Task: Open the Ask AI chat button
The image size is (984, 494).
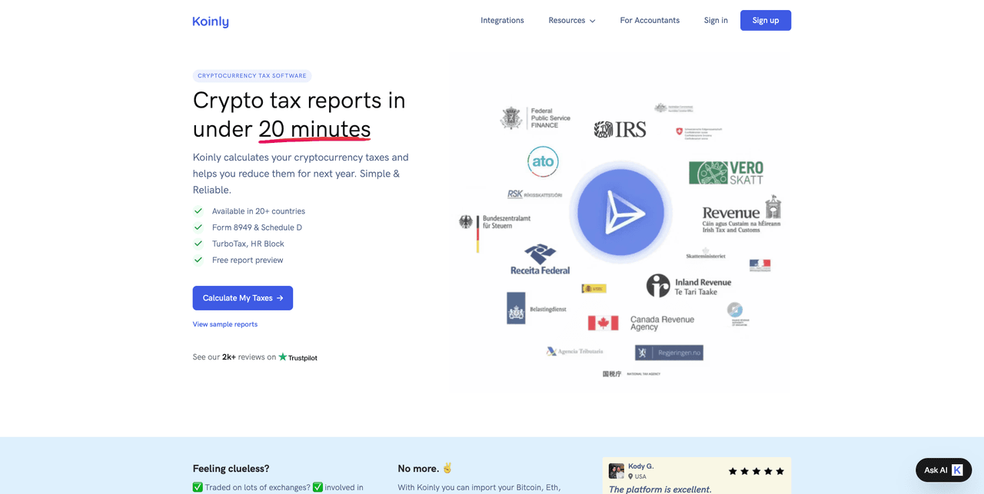Action: point(943,470)
